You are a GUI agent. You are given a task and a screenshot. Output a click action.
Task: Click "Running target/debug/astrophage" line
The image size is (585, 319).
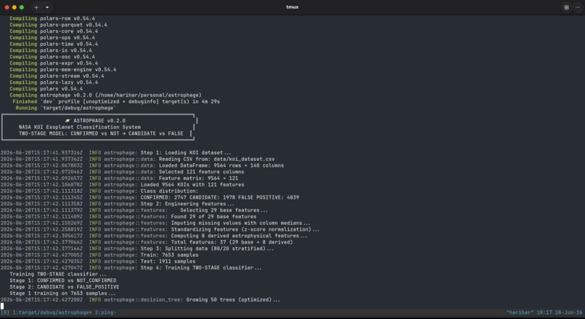pos(65,108)
